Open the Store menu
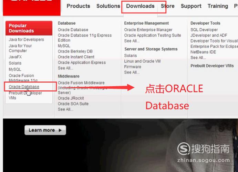This screenshot has width=238, height=172. pos(168,6)
